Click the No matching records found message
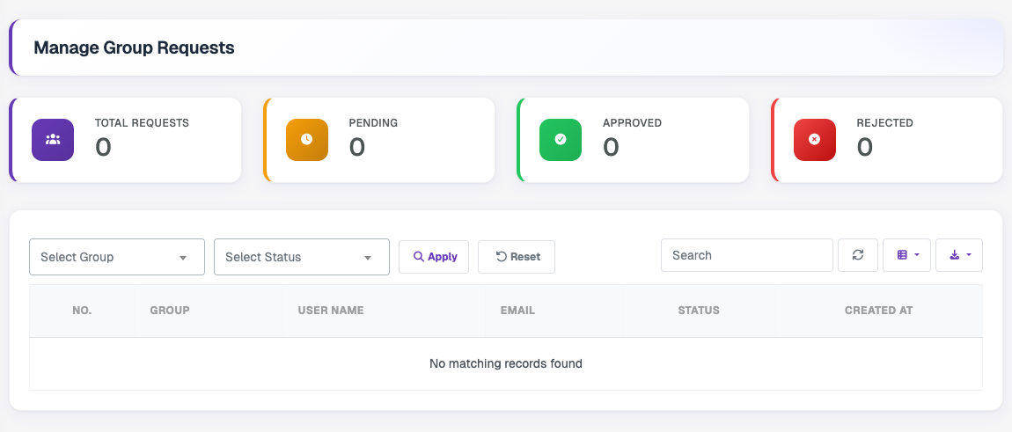Image resolution: width=1012 pixels, height=432 pixels. click(506, 363)
